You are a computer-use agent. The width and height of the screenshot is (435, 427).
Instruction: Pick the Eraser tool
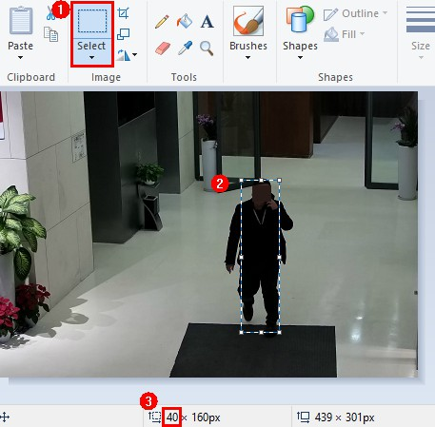coord(163,49)
